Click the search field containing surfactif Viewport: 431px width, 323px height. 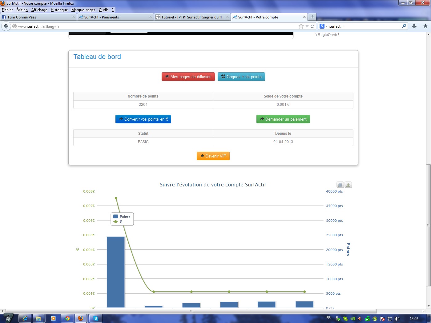pyautogui.click(x=363, y=26)
